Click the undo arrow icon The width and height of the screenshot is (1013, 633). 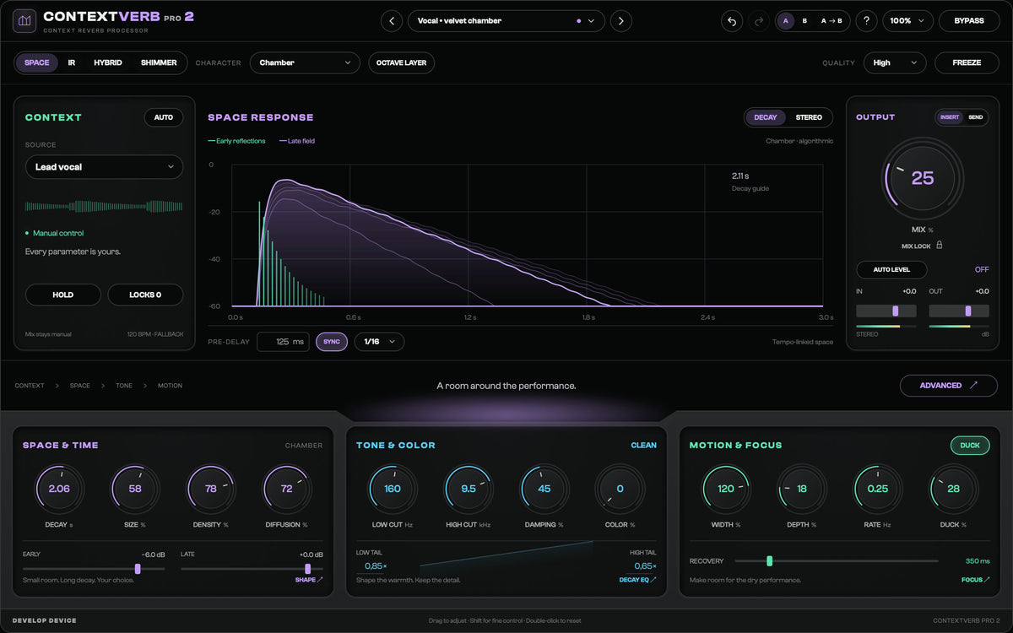coord(732,20)
